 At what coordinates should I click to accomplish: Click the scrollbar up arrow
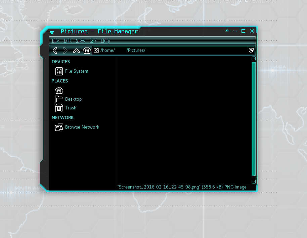pos(254,58)
